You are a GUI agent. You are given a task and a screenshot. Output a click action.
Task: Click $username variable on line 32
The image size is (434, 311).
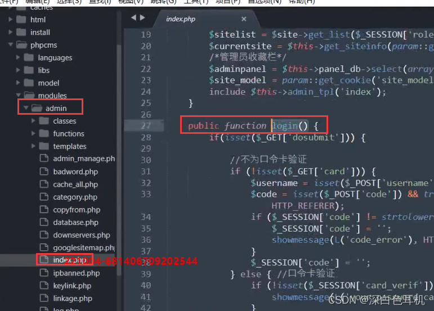pos(274,183)
